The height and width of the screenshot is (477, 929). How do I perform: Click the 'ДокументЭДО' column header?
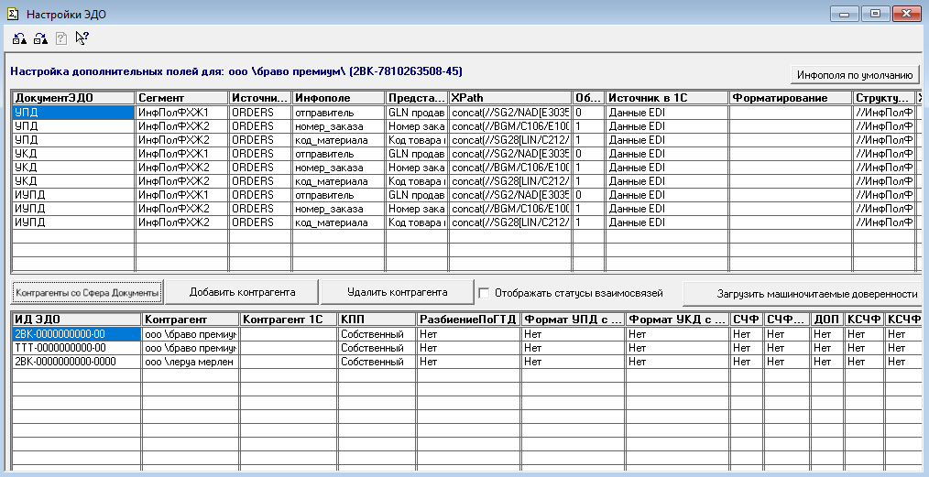[73, 98]
